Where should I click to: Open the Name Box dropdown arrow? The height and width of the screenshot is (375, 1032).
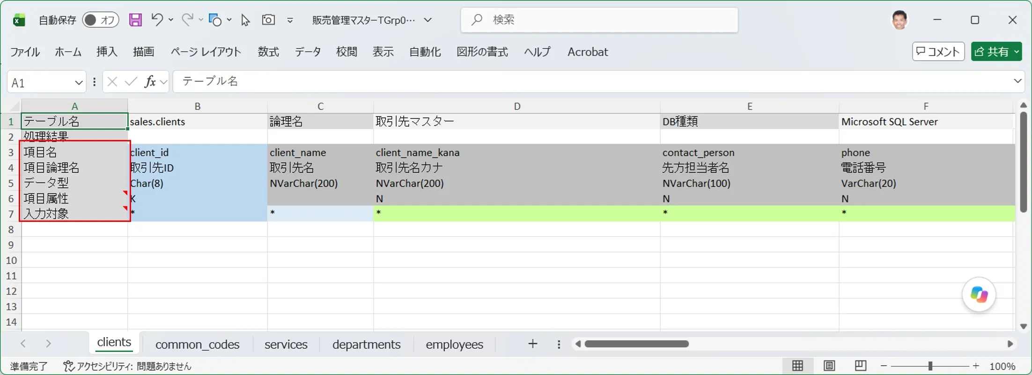coord(78,83)
